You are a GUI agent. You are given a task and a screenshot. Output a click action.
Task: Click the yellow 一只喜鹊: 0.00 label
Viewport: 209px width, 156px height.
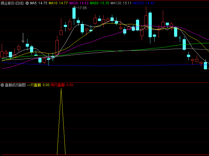[38, 85]
